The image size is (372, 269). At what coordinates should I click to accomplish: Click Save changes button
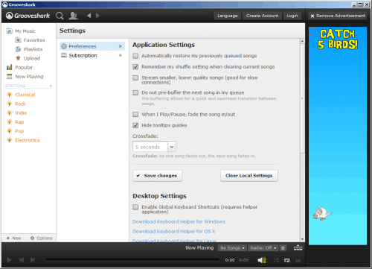pos(157,176)
